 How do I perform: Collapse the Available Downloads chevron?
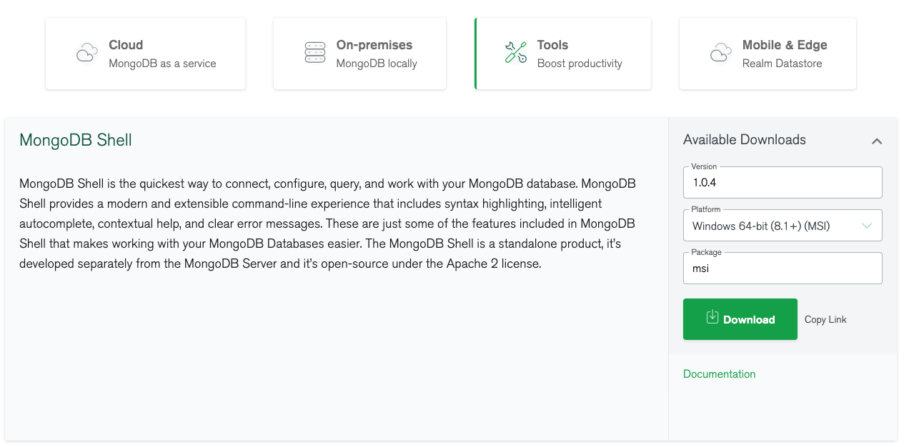click(x=877, y=141)
